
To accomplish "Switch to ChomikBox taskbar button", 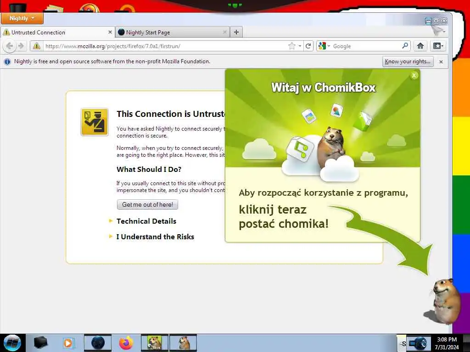I will 154,343.
